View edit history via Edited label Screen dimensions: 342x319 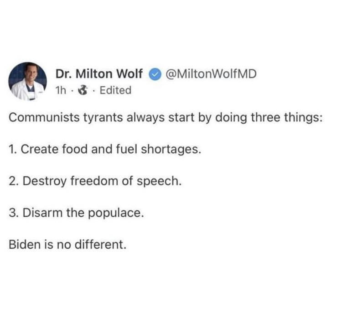point(115,90)
